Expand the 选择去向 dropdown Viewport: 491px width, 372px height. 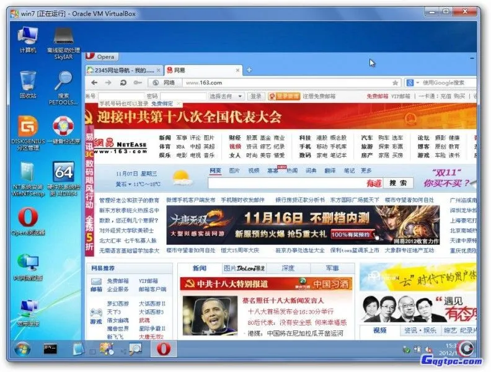pyautogui.click(x=226, y=96)
